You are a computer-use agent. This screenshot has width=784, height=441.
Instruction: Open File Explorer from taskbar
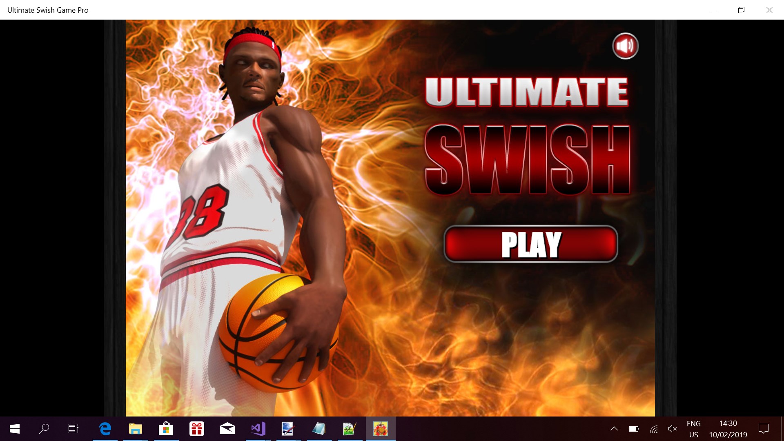pyautogui.click(x=135, y=429)
